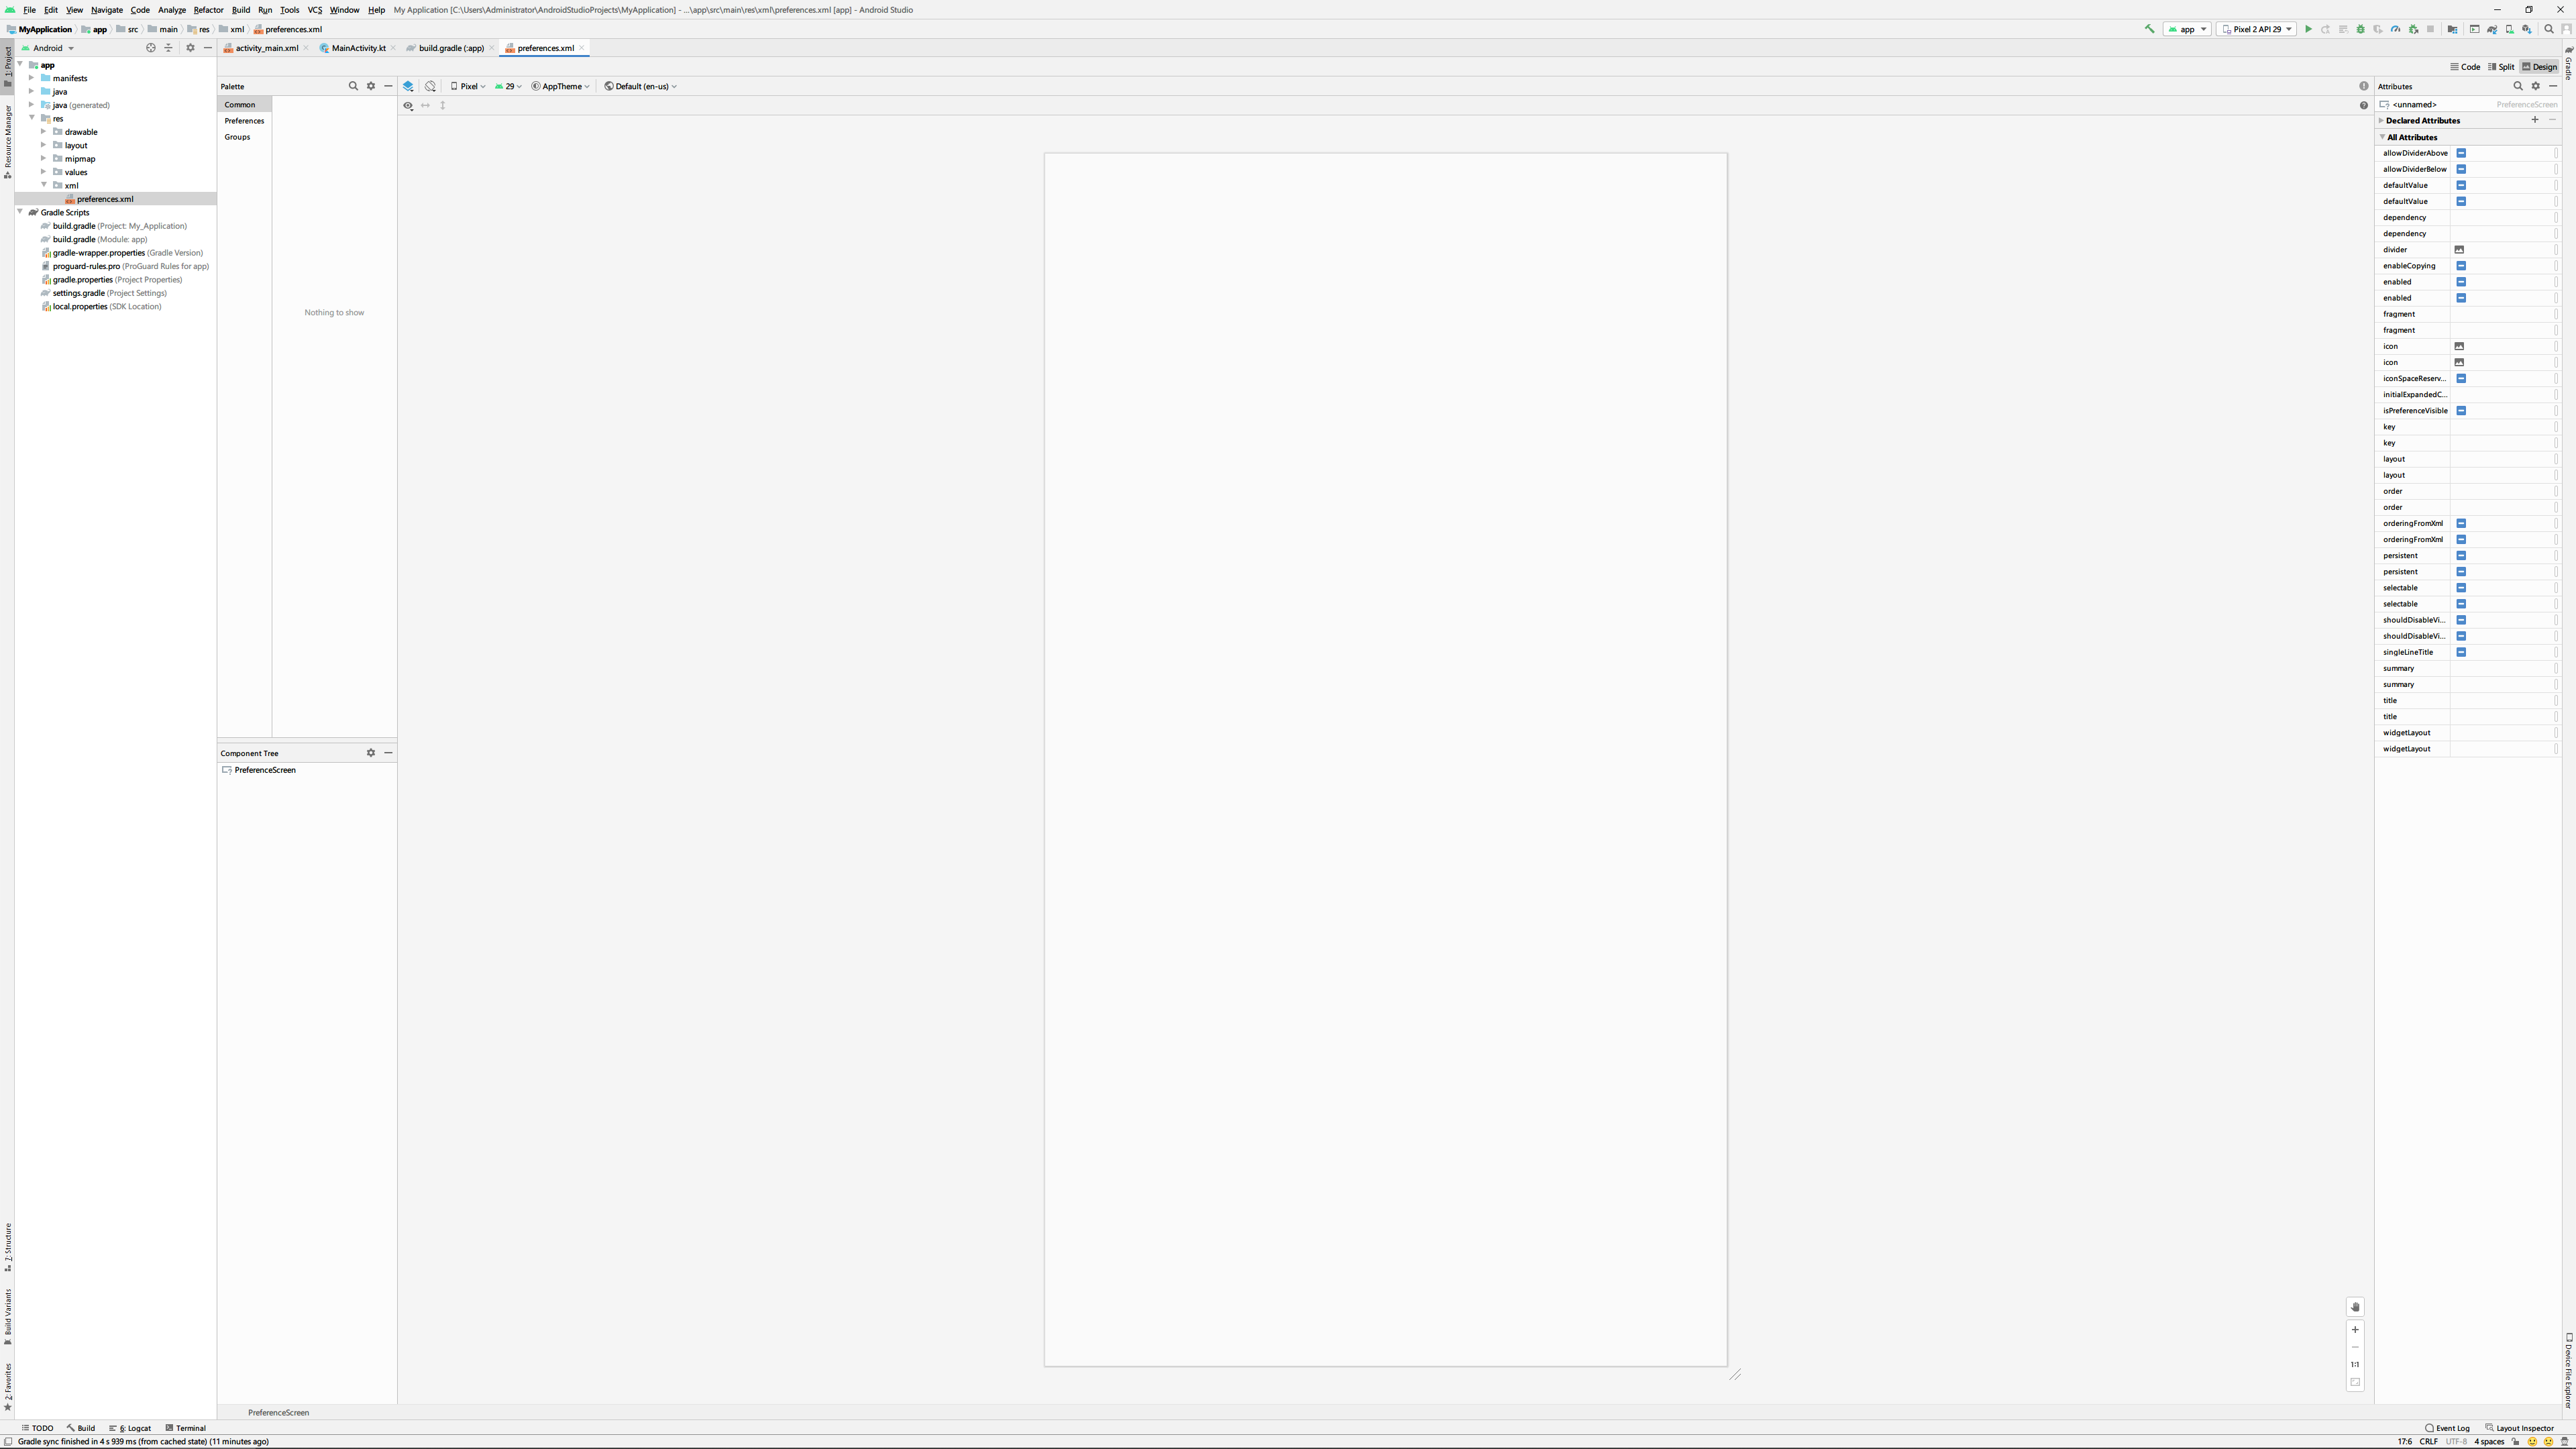Toggle the view options eye icon

(408, 105)
